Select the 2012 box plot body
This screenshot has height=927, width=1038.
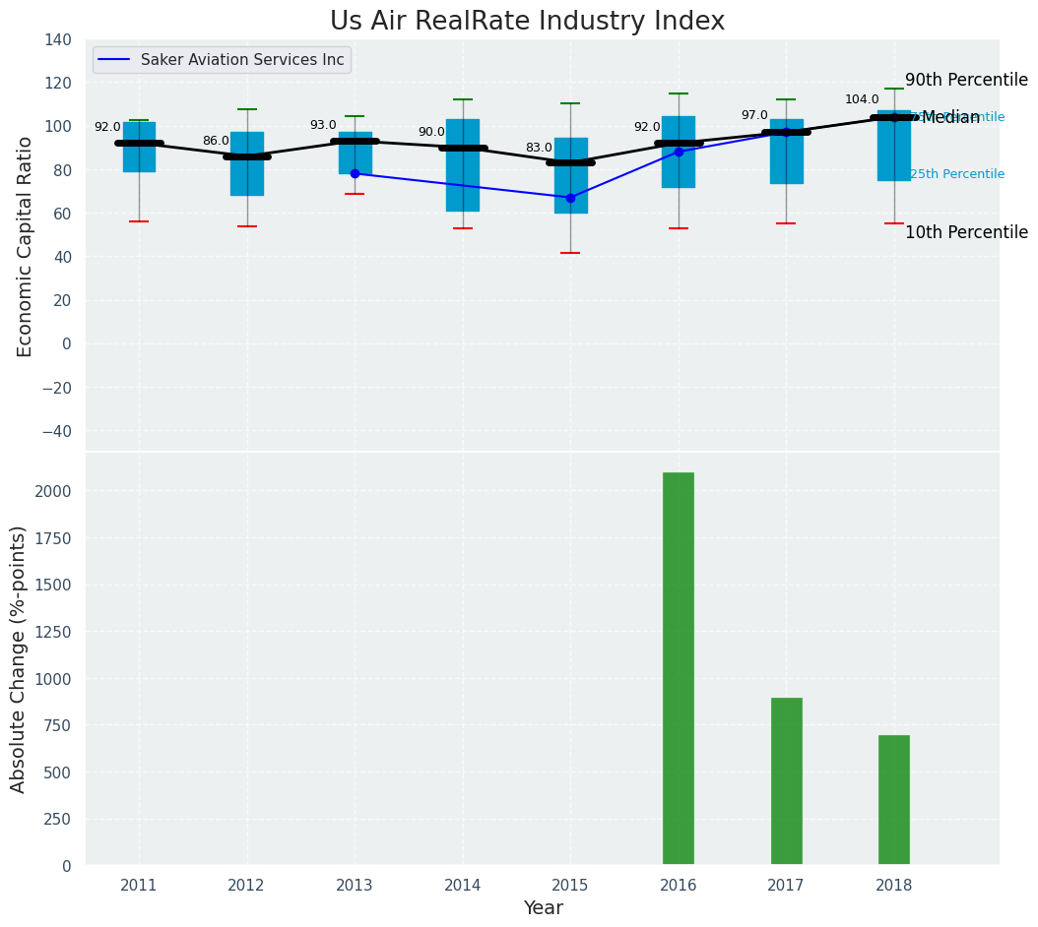pos(247,175)
